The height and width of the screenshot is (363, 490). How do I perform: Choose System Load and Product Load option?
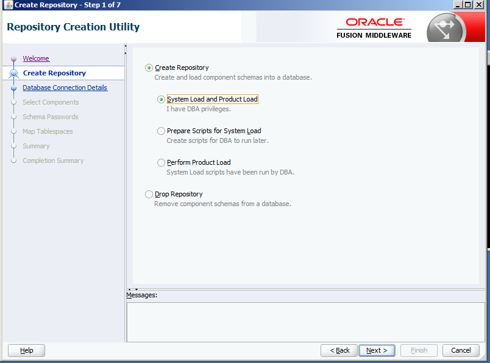point(162,100)
